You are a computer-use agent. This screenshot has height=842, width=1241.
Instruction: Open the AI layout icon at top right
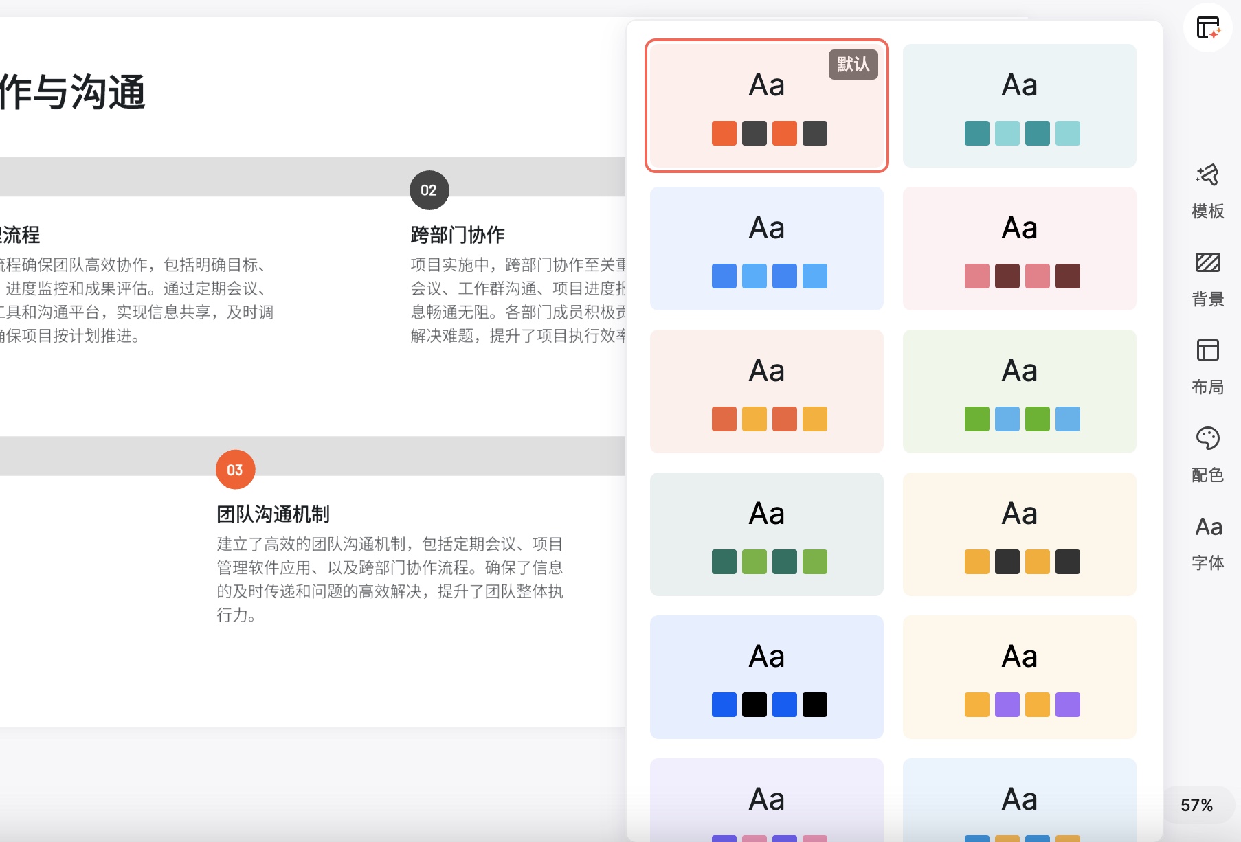click(x=1207, y=27)
